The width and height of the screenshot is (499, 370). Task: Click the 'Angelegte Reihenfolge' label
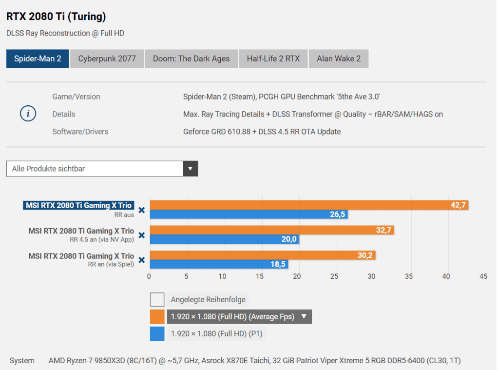click(208, 300)
